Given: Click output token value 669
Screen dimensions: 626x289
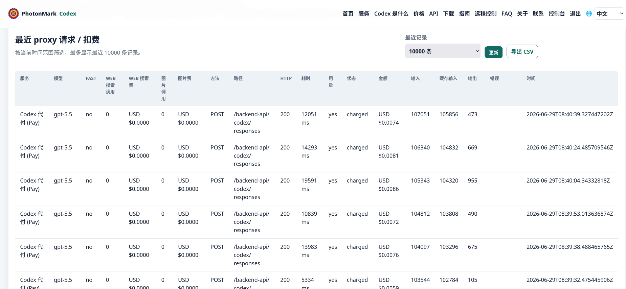Looking at the screenshot, I should (x=472, y=148).
